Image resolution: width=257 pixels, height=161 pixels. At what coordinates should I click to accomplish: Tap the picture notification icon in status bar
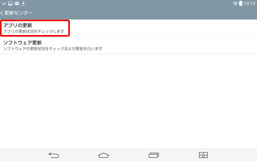[10, 4]
